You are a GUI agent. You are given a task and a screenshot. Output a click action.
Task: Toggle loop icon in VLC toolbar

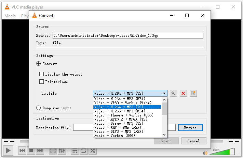pyautogui.click(x=84, y=151)
